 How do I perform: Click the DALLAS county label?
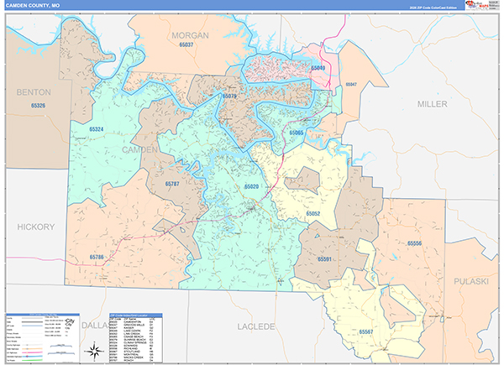(95, 326)
